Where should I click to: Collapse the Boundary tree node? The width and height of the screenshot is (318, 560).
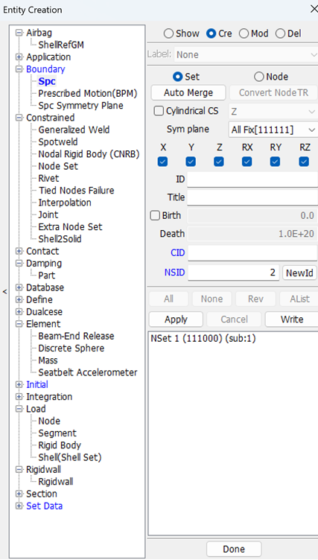(x=19, y=69)
